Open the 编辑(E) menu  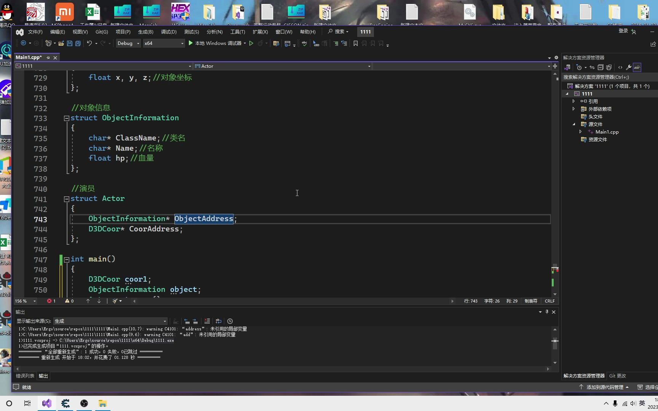[57, 32]
